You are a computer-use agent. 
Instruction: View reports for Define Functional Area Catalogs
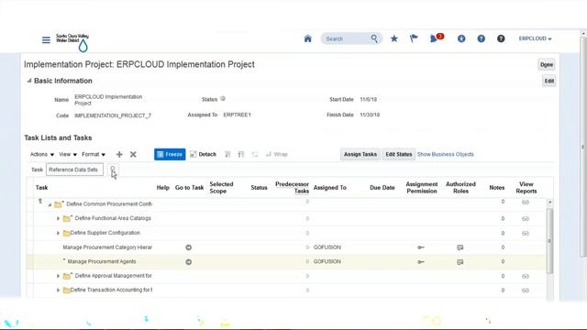tap(526, 218)
